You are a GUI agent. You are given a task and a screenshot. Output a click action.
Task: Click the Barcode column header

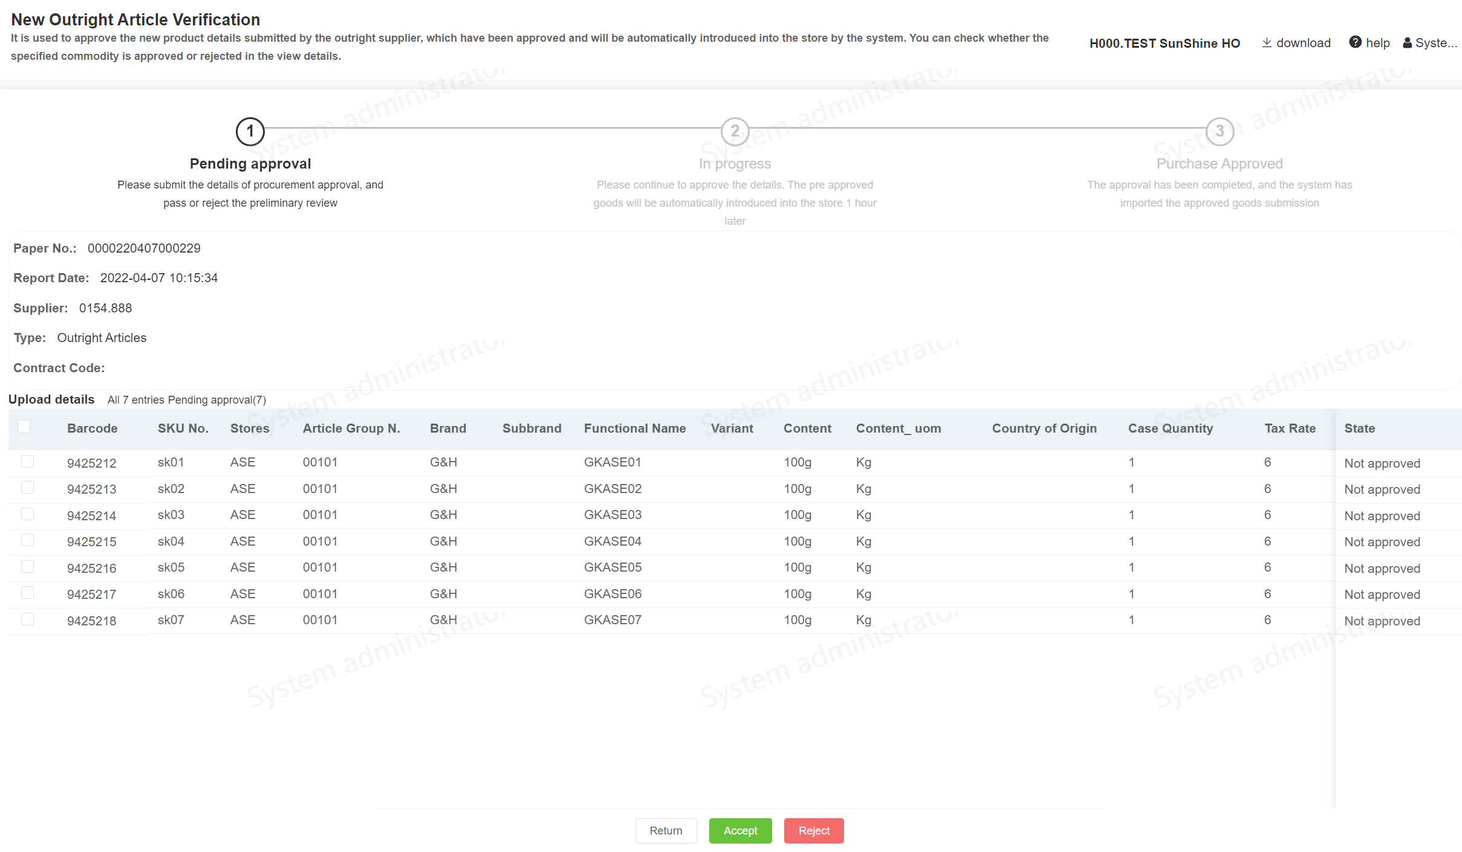[x=92, y=428]
